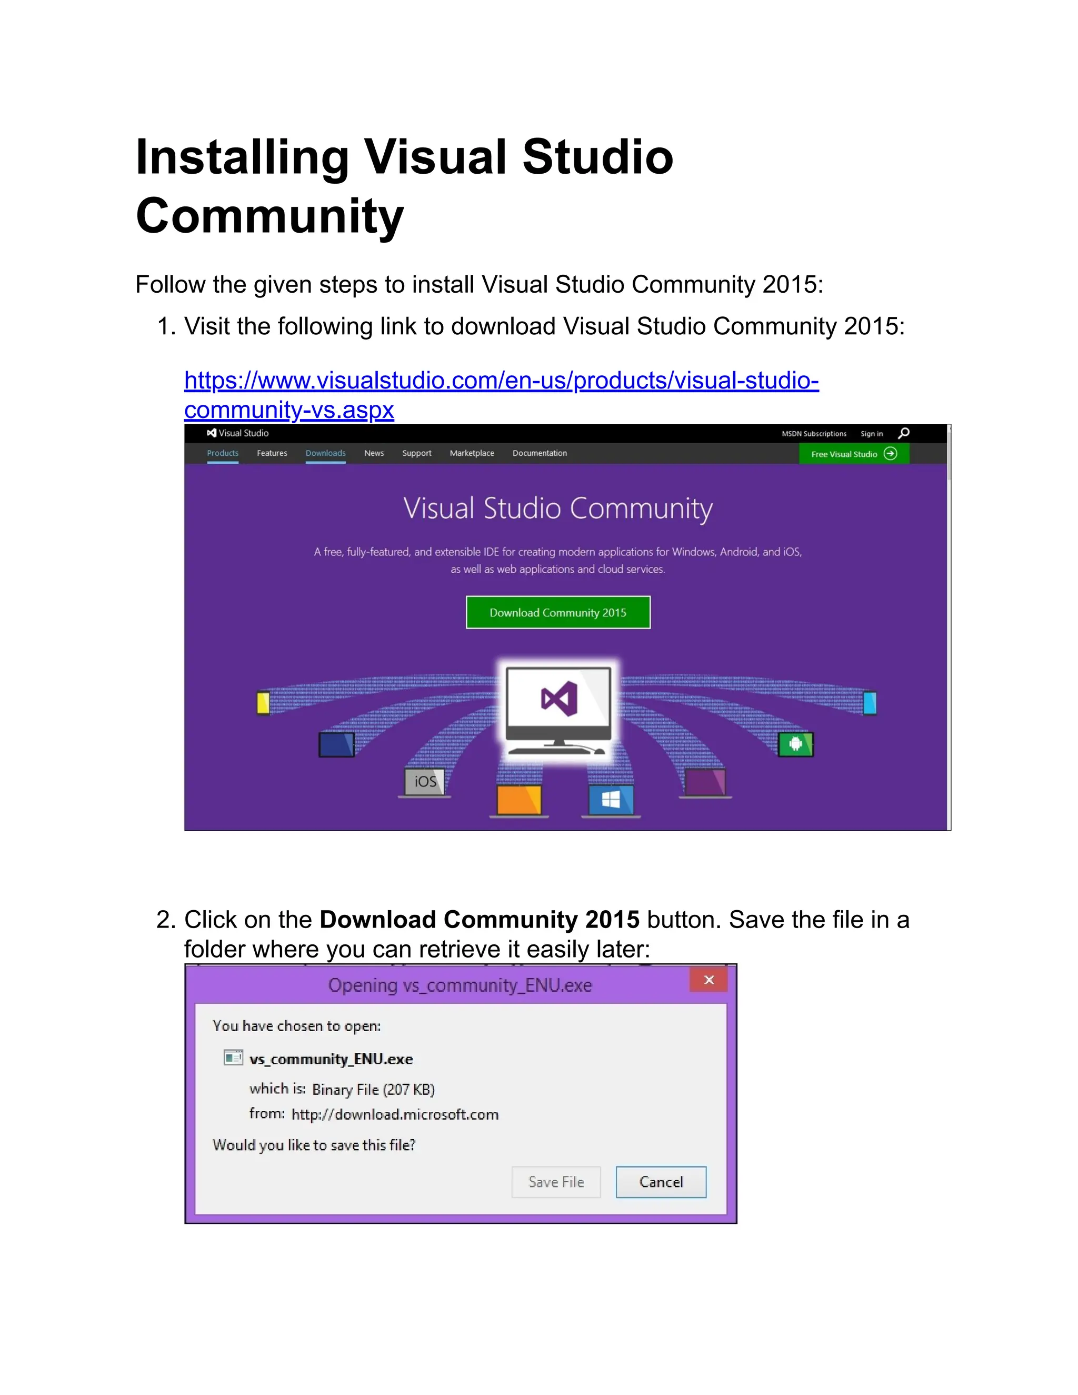Open the News menu item
The width and height of the screenshot is (1078, 1395).
point(374,453)
